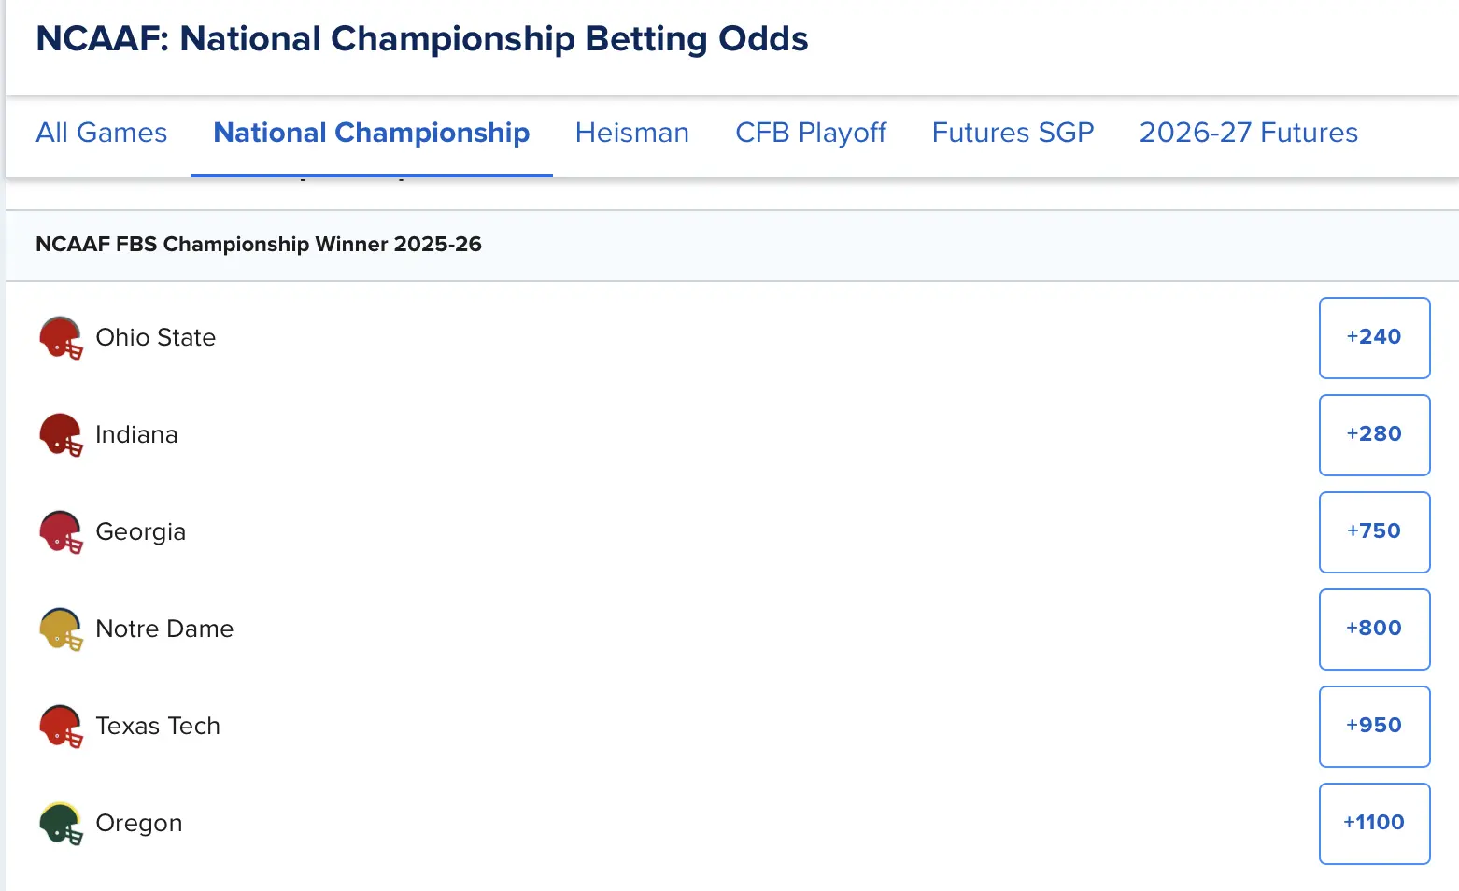The width and height of the screenshot is (1459, 891).
Task: Click the Ohio State helmet icon
Action: tap(61, 338)
